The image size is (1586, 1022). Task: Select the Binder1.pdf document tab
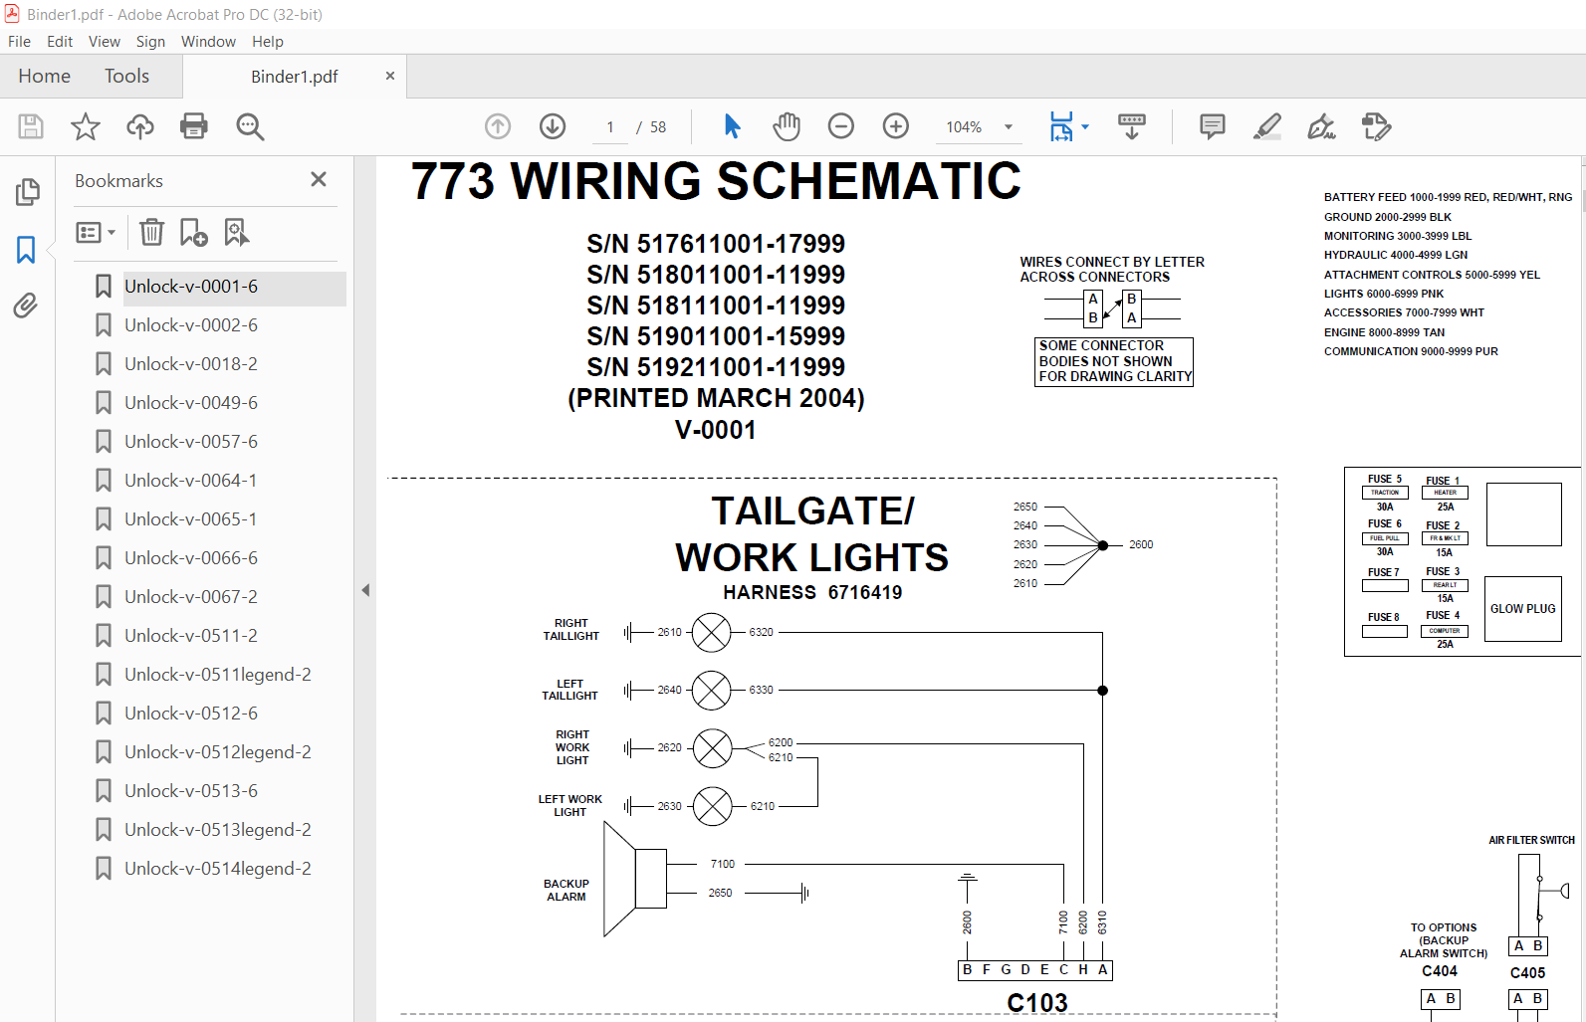[295, 77]
